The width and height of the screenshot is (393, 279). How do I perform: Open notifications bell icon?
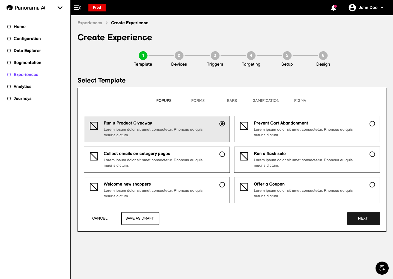point(334,8)
